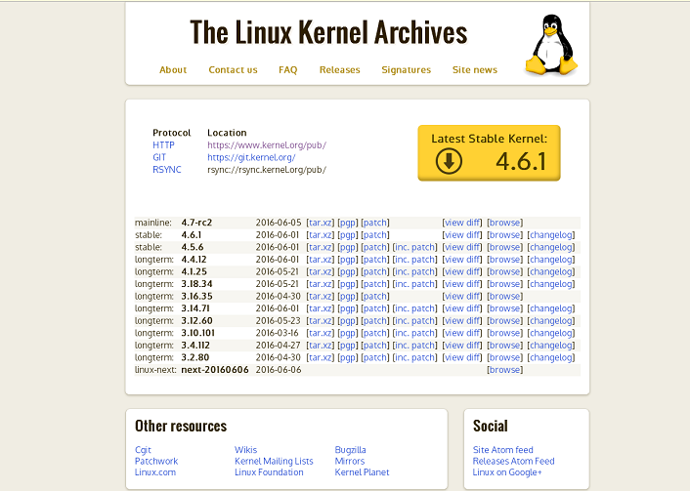
Task: Open https://www.kernel.org/pub/ location link
Action: click(267, 145)
